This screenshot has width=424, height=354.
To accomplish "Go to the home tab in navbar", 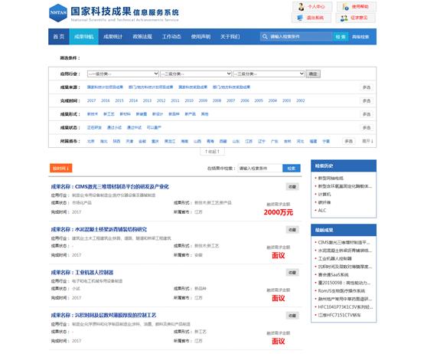I will (x=59, y=37).
